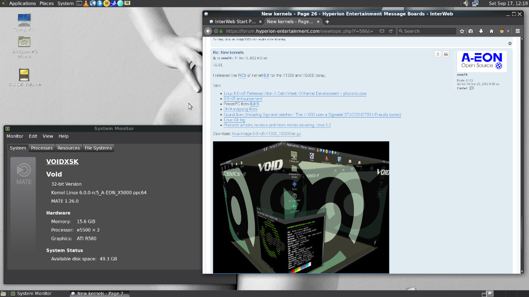Screen dimensions: 529x297
Task: Switch to the InterWeb Start Page tab
Action: tap(235, 22)
